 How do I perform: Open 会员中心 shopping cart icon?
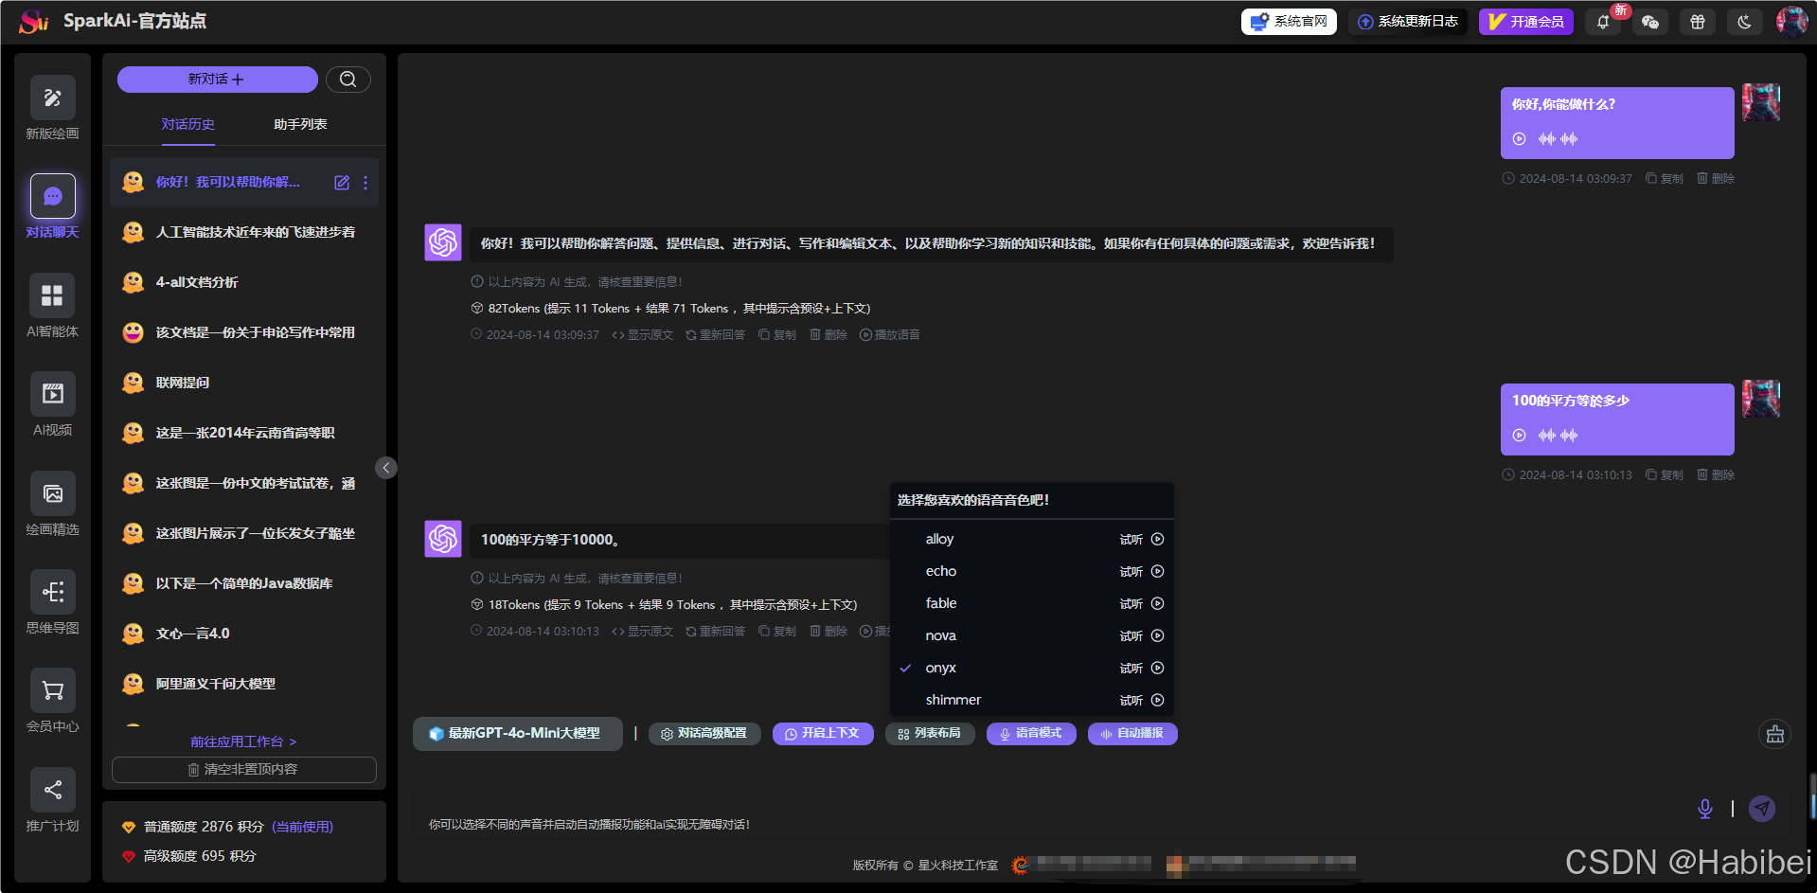(53, 690)
